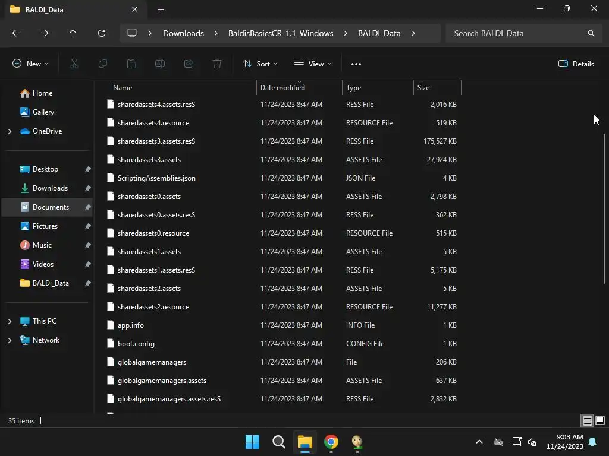Open the Sort dropdown
609x456 pixels.
pyautogui.click(x=260, y=64)
